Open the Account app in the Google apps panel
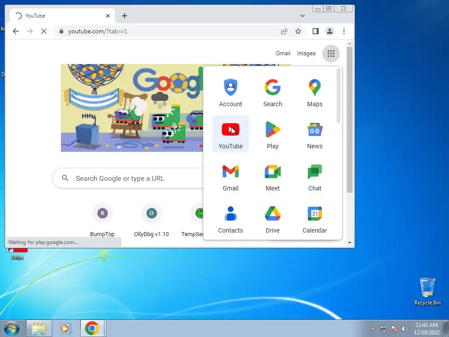This screenshot has width=449, height=337. [231, 93]
